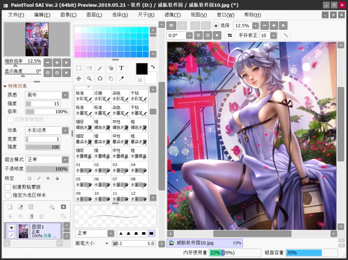Zoom out in navigator panel minus button

pos(48,63)
